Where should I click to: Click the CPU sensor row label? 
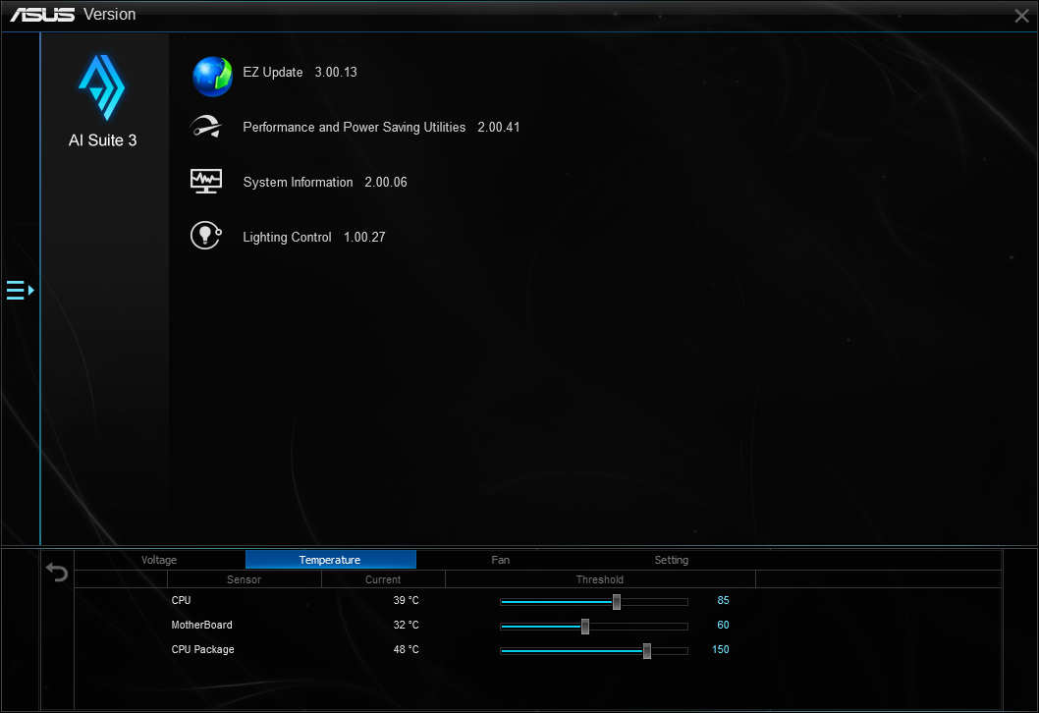(x=181, y=600)
